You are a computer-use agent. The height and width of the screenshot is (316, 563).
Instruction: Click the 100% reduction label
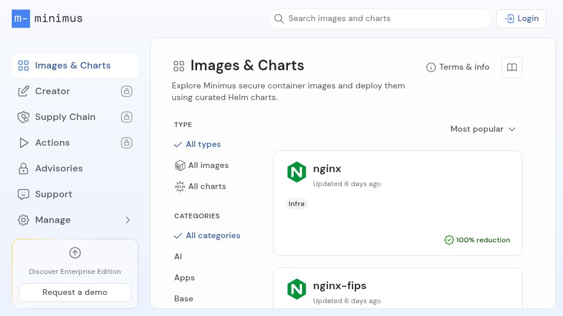[x=483, y=240]
